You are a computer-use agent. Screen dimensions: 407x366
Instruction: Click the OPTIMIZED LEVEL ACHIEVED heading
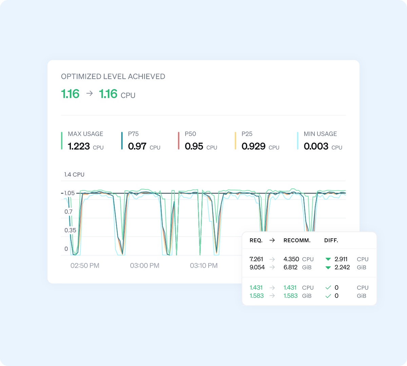pos(113,77)
